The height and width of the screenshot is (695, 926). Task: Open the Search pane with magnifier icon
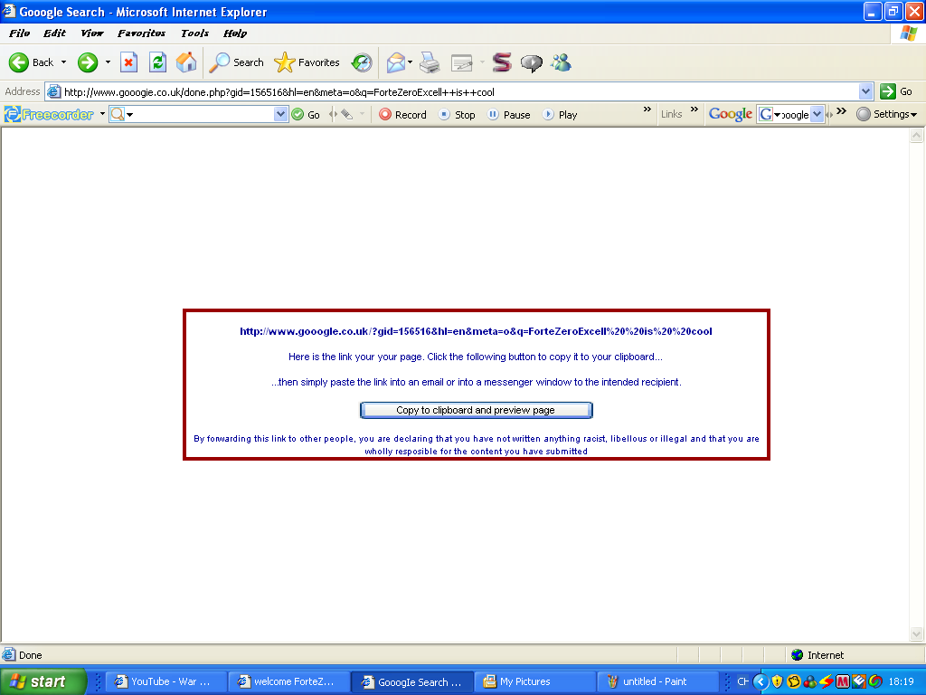pos(237,62)
